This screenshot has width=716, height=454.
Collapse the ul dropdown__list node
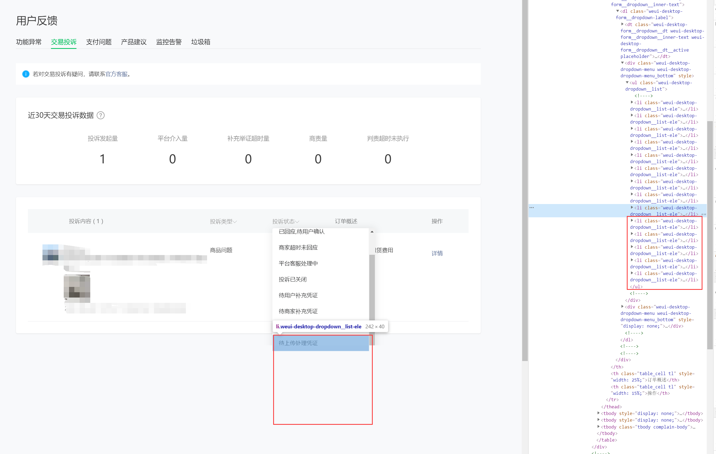click(x=627, y=83)
